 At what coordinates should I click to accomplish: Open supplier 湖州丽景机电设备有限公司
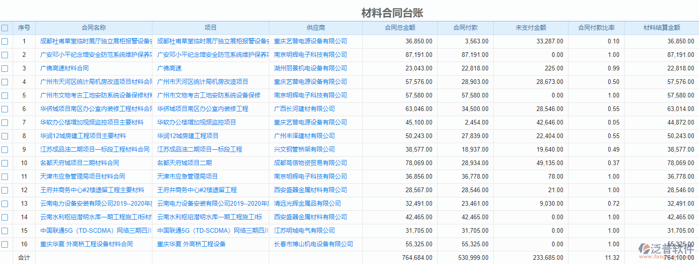tap(310, 69)
